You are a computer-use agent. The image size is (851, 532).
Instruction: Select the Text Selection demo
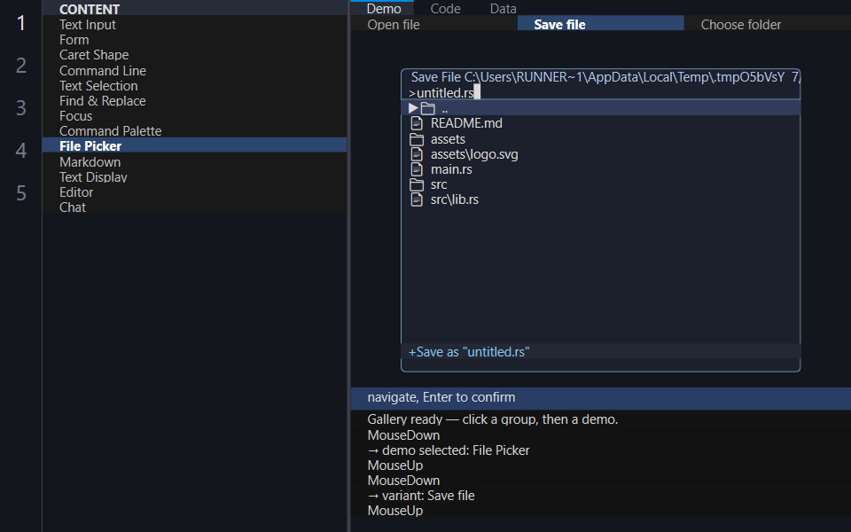(x=195, y=86)
